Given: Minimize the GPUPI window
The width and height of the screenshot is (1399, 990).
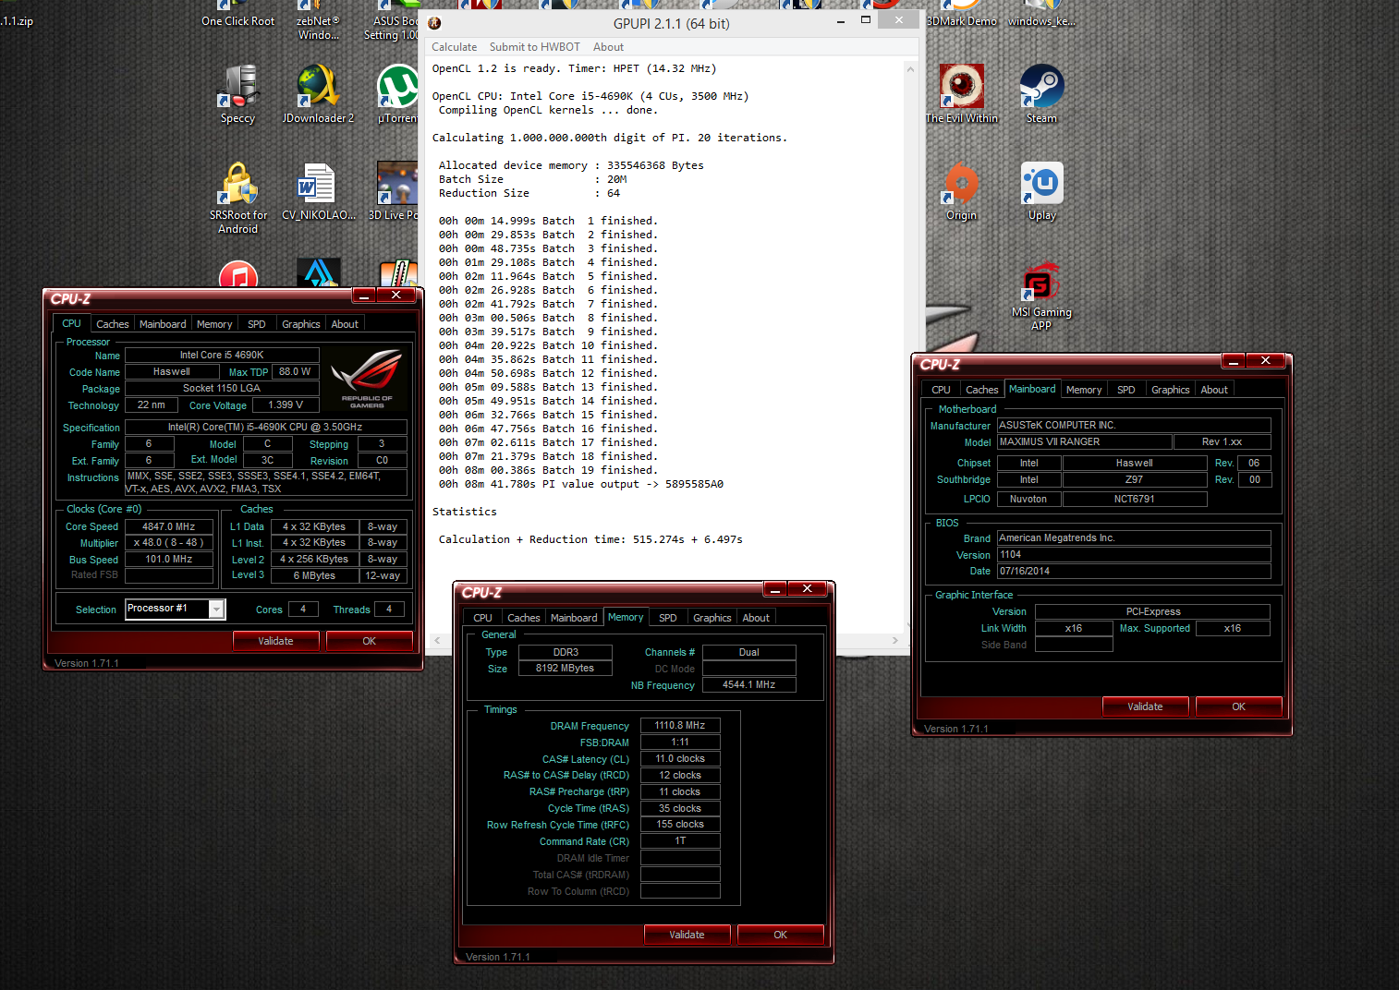Looking at the screenshot, I should point(840,22).
